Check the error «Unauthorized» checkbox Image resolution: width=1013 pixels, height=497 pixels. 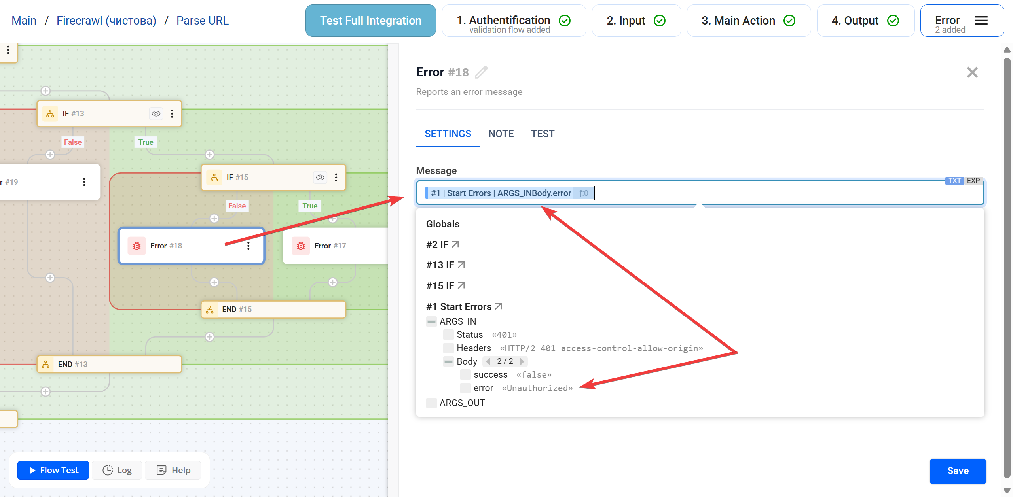tap(465, 388)
